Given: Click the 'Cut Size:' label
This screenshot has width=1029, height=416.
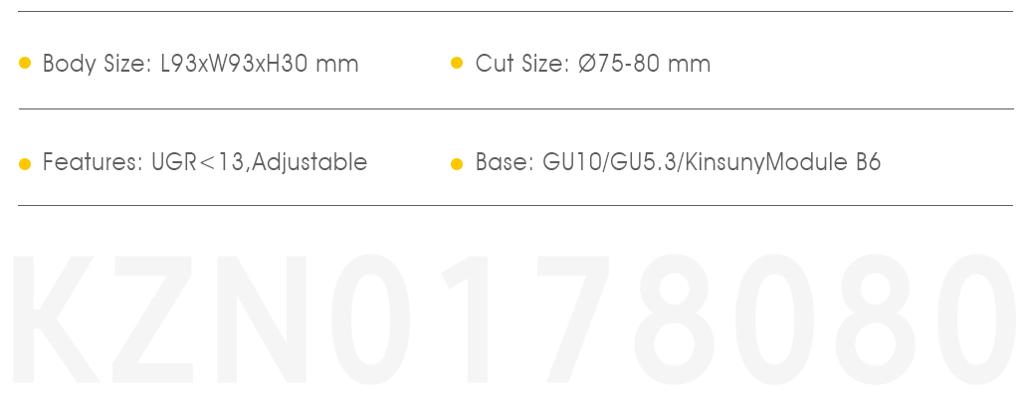Looking at the screenshot, I should pyautogui.click(x=522, y=64).
